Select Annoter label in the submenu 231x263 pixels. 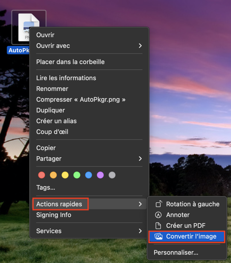(178, 215)
